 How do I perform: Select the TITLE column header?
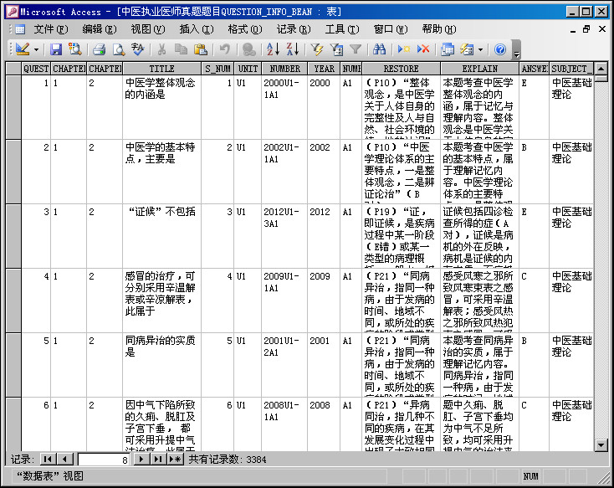pos(161,69)
